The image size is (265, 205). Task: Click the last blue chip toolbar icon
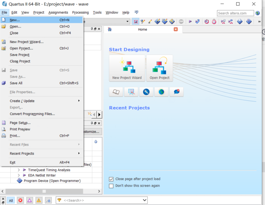click(249, 21)
